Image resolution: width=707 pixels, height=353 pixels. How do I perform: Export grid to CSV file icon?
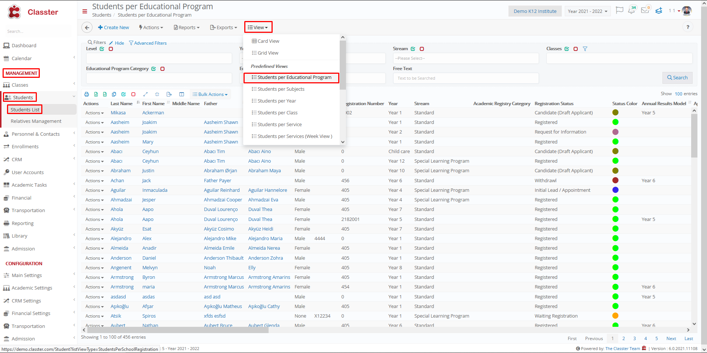(x=105, y=94)
